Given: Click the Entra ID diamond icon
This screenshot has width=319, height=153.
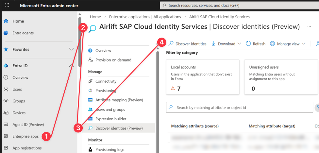Looking at the screenshot, I should click(x=6, y=66).
